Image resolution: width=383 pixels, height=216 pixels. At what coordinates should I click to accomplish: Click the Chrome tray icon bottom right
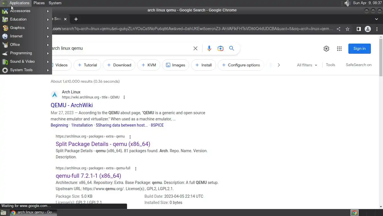coord(355,213)
